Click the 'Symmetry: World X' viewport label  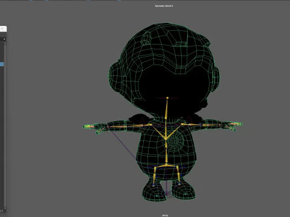click(164, 6)
